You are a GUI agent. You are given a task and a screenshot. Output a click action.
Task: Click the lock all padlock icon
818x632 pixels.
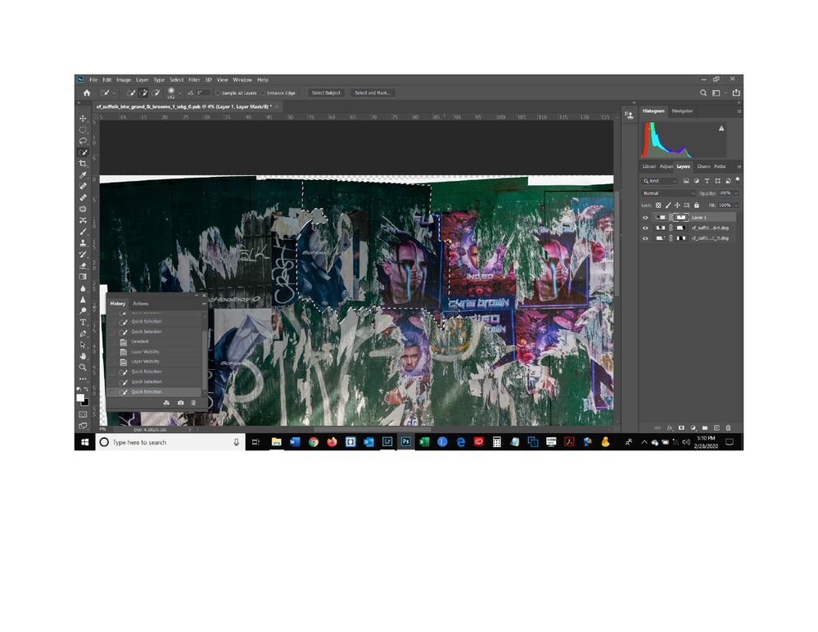pos(697,205)
